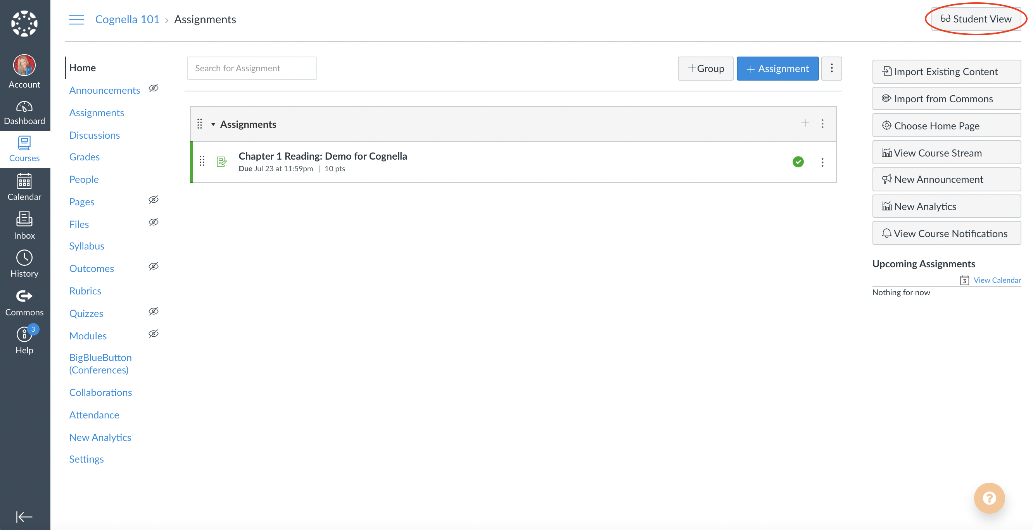Click hidden eye icon next to Announcements
Viewport: 1033px width, 530px height.
(154, 88)
